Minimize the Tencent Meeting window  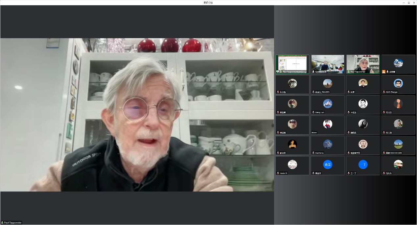click(x=404, y=3)
